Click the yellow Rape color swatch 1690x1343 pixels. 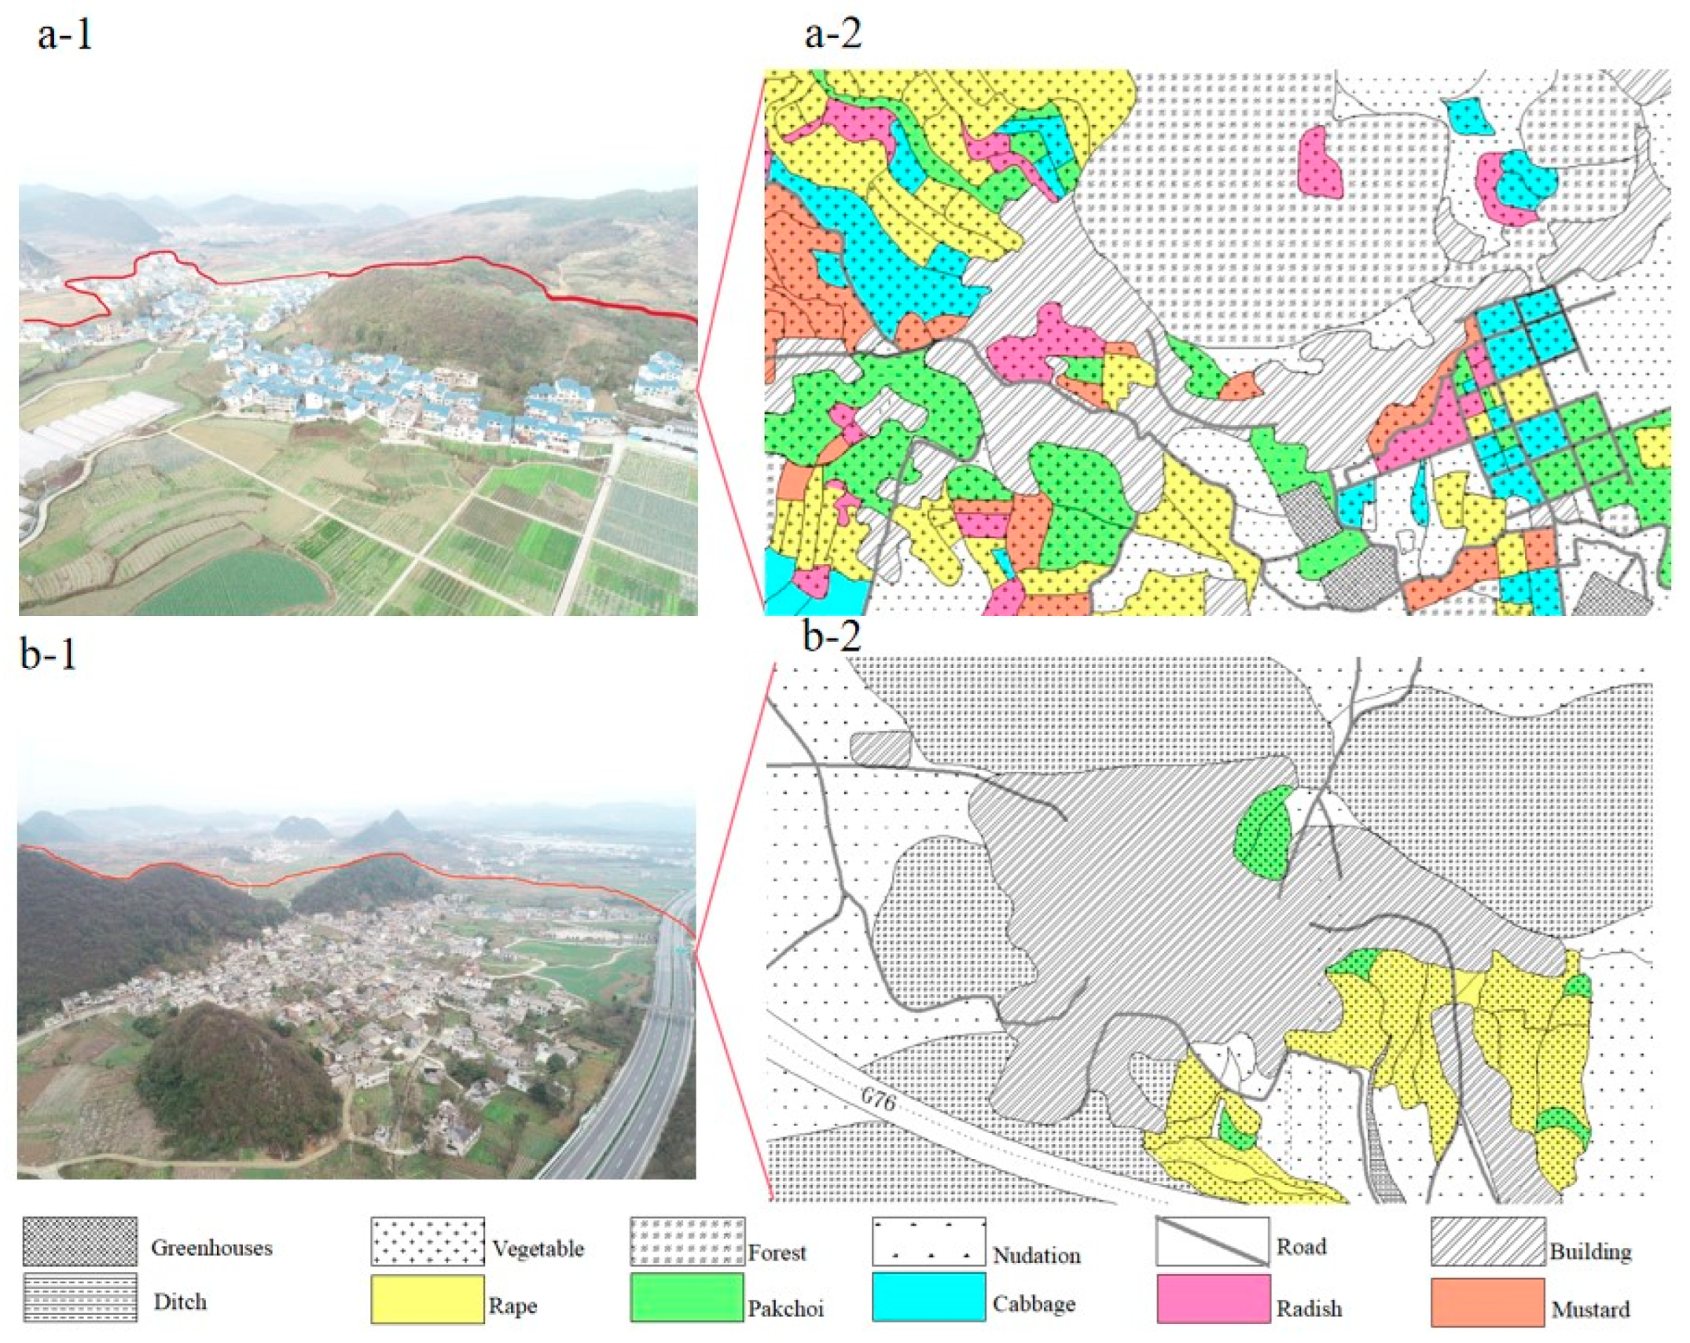(x=427, y=1298)
